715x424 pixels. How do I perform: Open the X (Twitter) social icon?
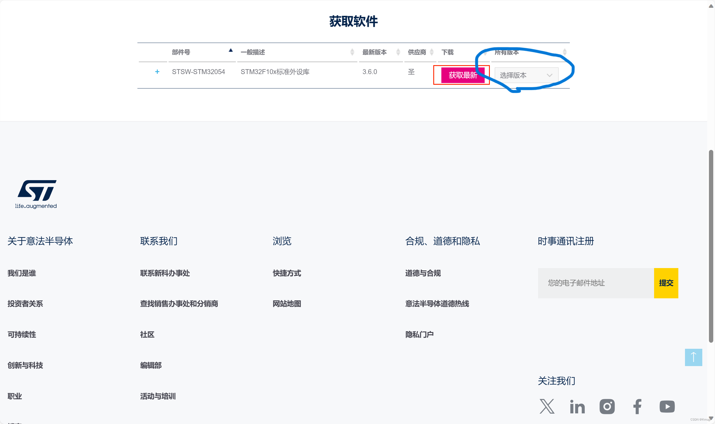[547, 406]
